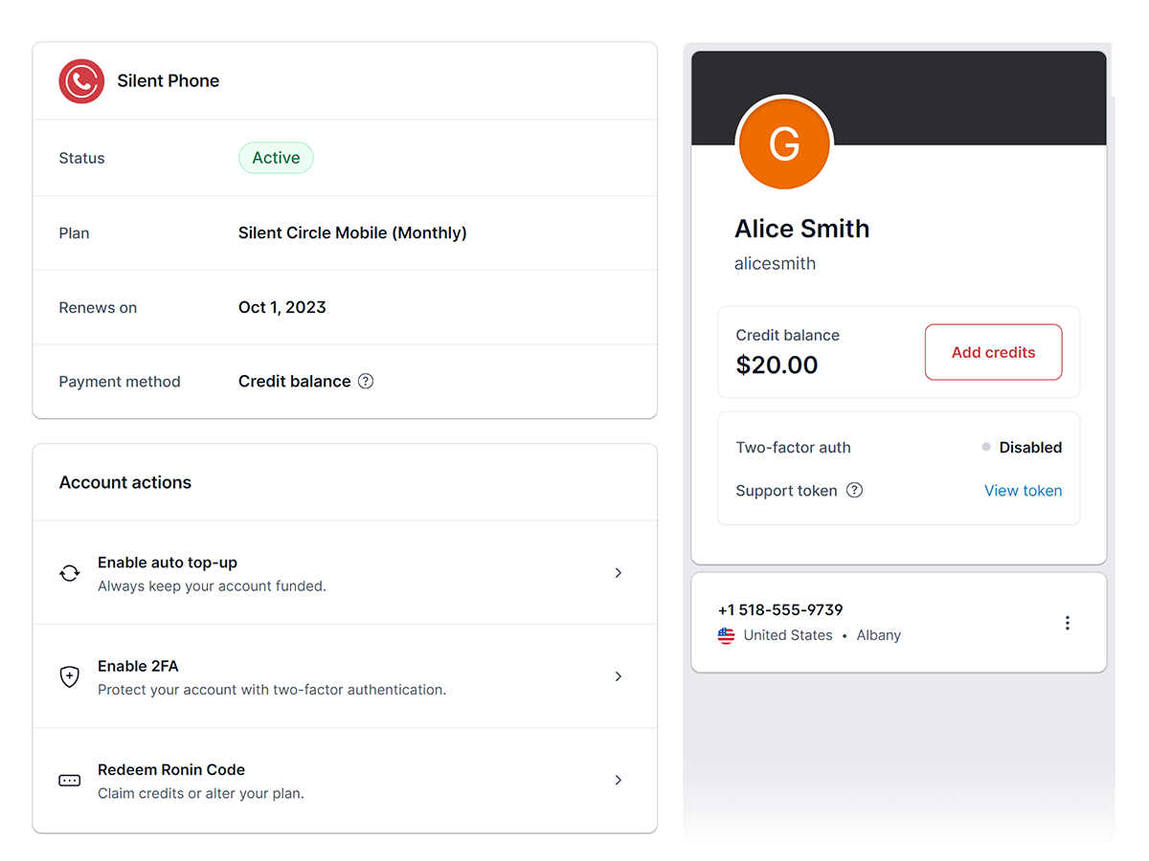This screenshot has height=861, width=1149.
Task: Click the United States flag icon
Action: coord(726,635)
